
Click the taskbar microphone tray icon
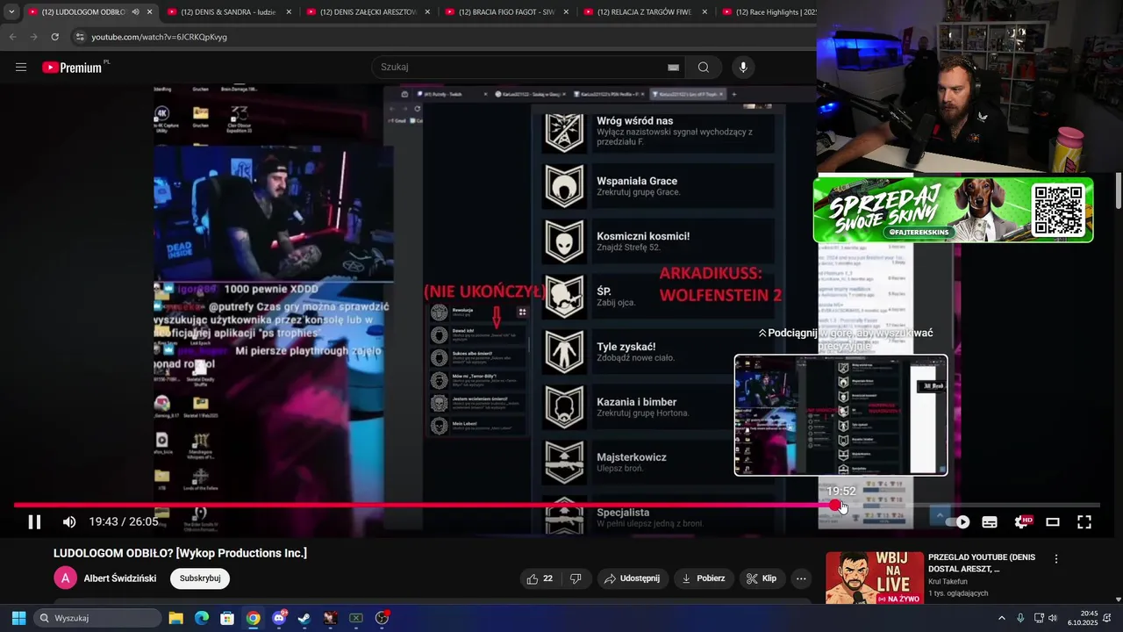click(1020, 618)
